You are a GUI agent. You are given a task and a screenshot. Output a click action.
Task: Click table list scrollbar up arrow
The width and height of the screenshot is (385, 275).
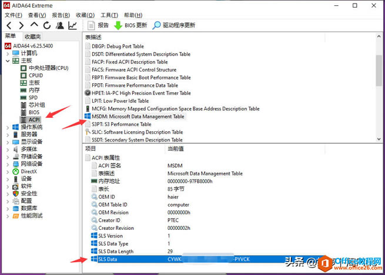click(379, 36)
